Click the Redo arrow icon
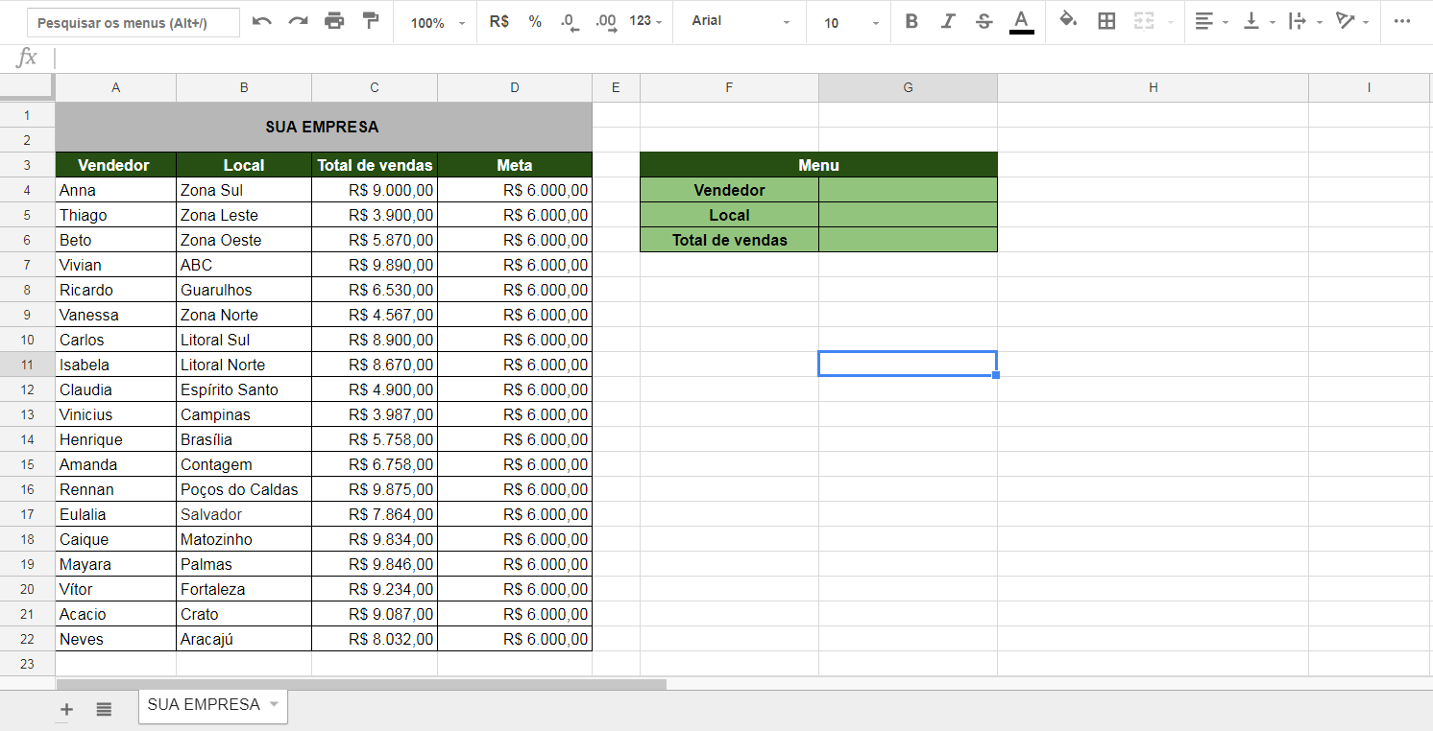This screenshot has width=1433, height=731. tap(298, 21)
